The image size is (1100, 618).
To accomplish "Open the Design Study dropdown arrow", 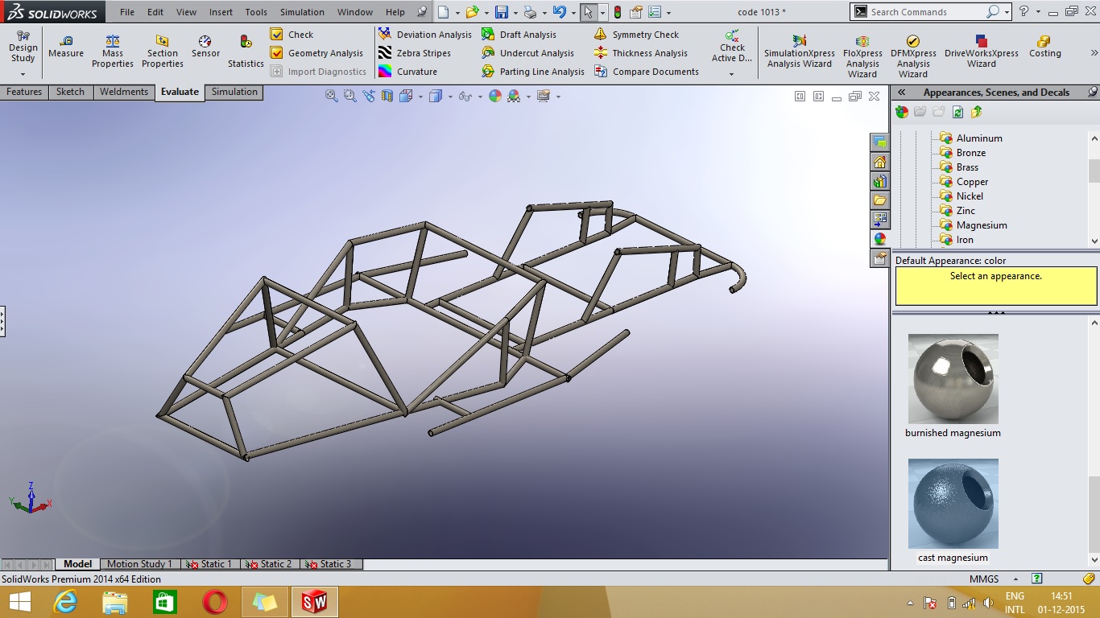I will [x=23, y=74].
